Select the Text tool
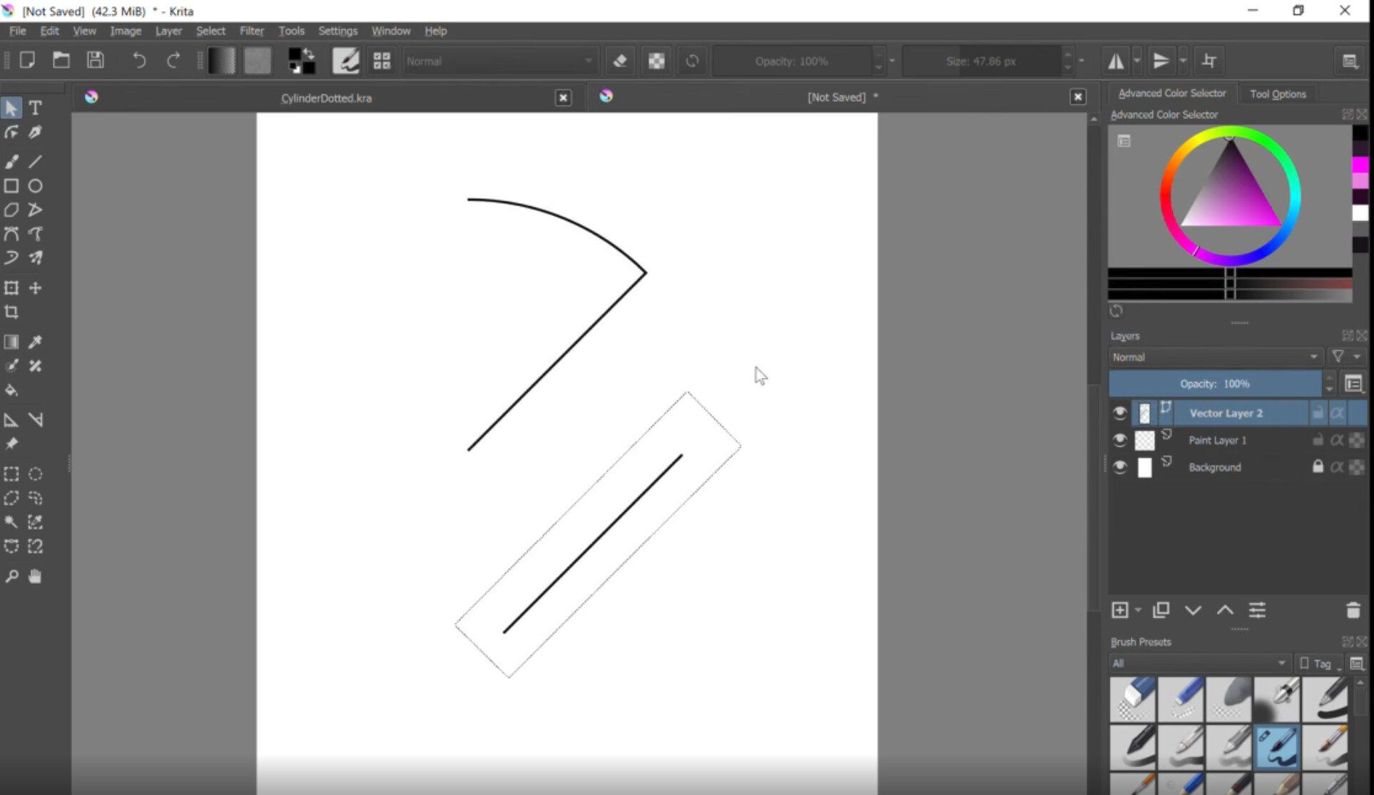 click(35, 108)
